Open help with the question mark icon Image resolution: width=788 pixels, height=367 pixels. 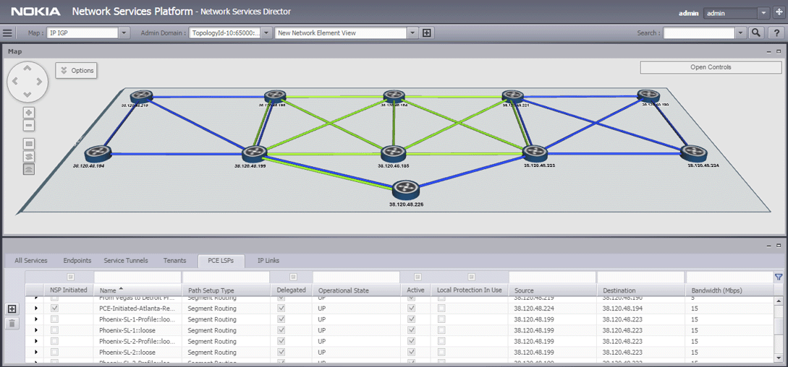pyautogui.click(x=775, y=33)
